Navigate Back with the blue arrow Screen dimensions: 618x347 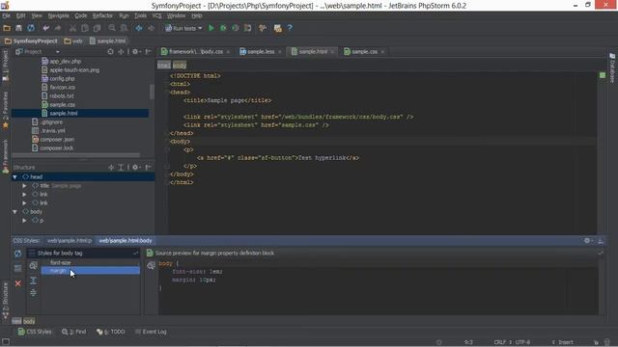(139, 28)
